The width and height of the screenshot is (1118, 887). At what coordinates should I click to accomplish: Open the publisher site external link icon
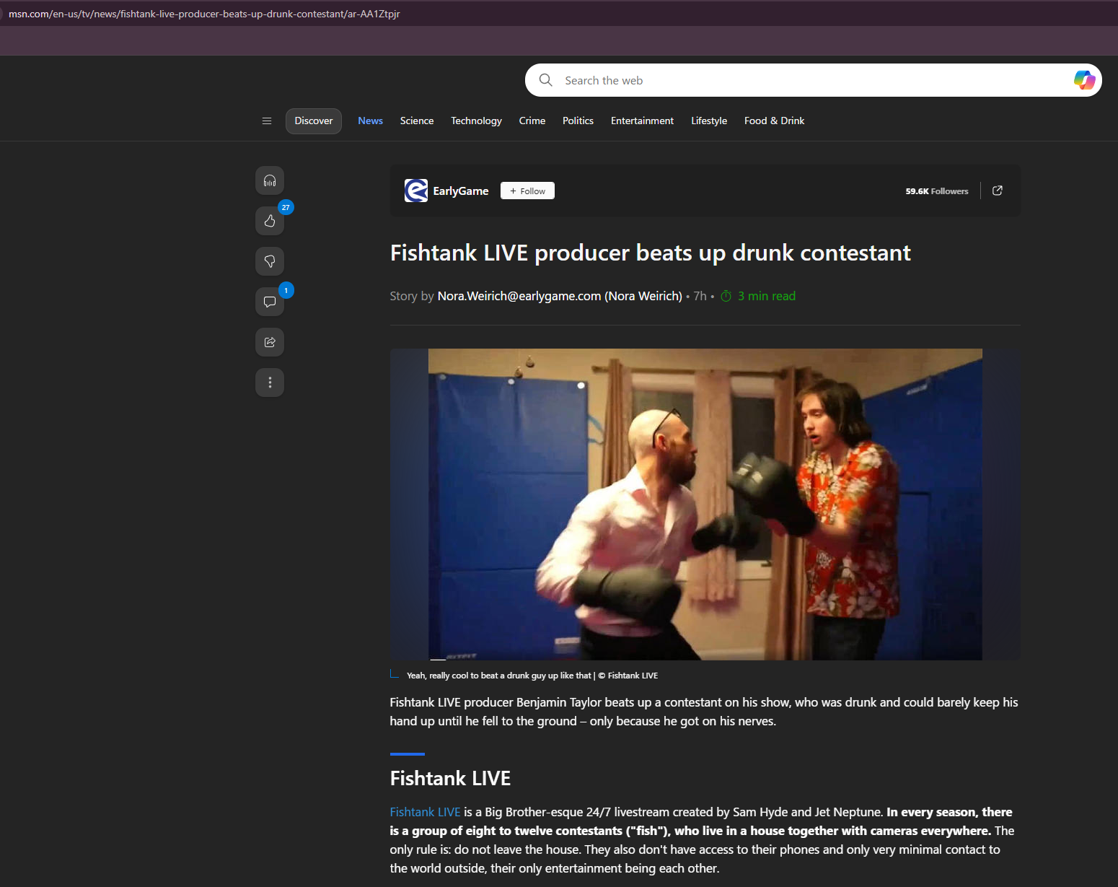coord(998,191)
